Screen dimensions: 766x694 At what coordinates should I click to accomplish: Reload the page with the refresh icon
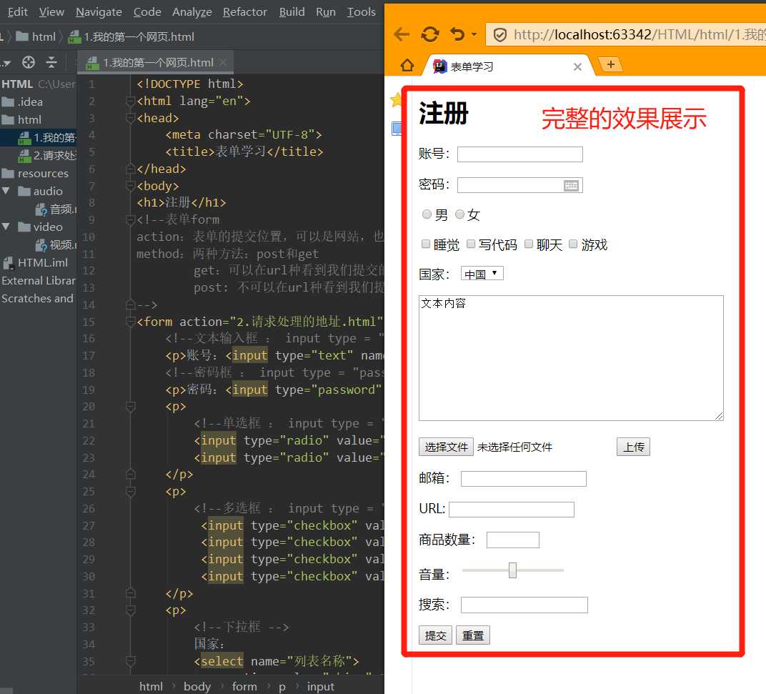430,34
